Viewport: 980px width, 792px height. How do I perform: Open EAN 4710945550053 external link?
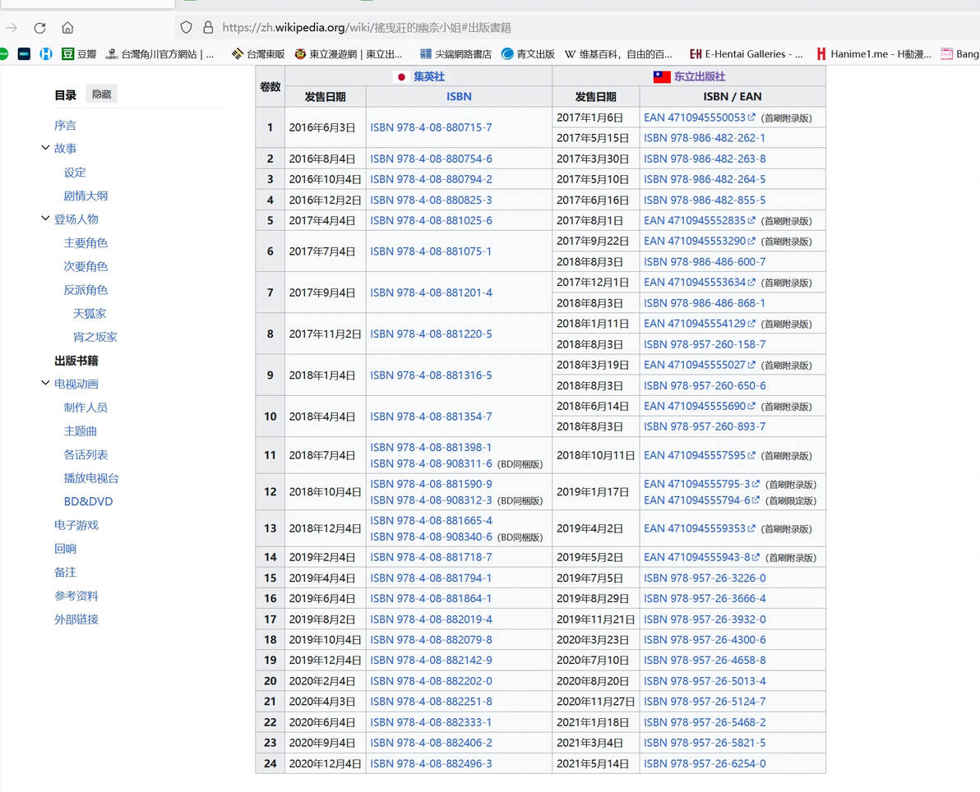click(700, 117)
